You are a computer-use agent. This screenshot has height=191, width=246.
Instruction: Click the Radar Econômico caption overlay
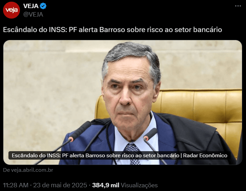coord(119,156)
